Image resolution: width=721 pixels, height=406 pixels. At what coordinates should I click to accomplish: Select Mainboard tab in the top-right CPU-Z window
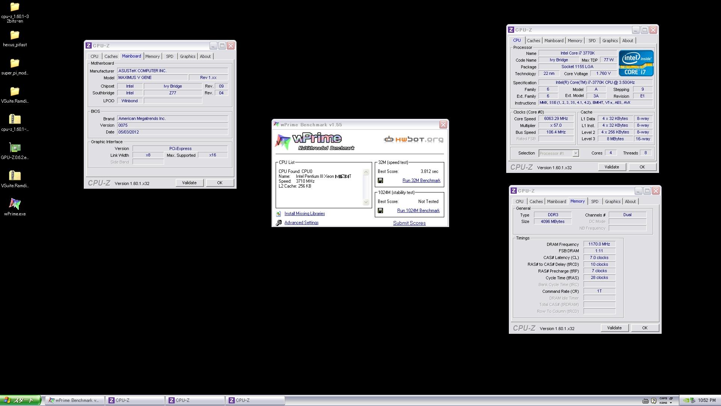coord(554,41)
